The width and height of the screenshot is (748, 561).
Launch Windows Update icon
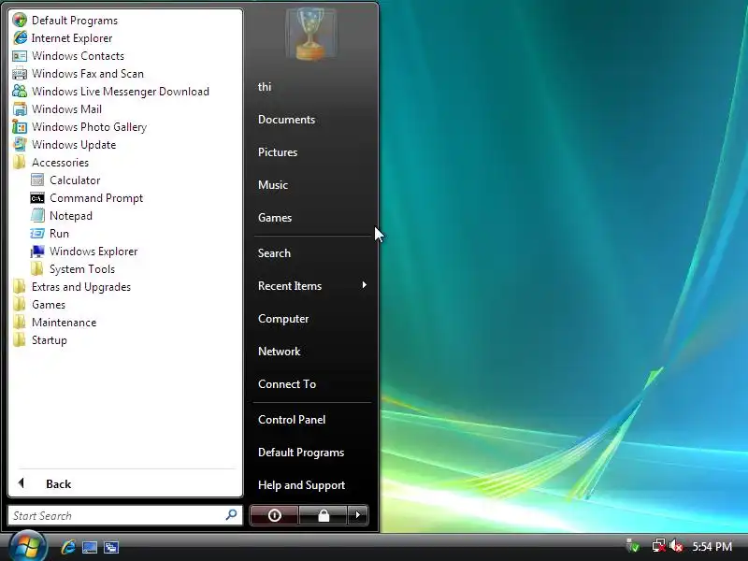20,145
